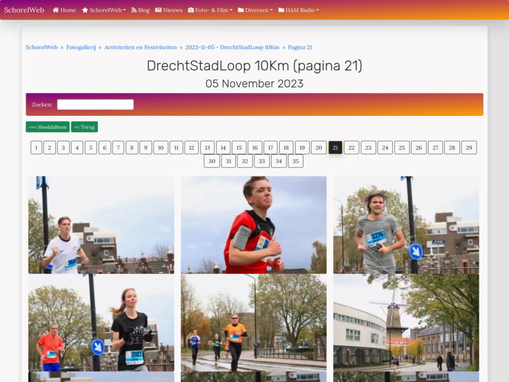Expand the Diversen dropdown menu
509x382 pixels.
pyautogui.click(x=255, y=10)
